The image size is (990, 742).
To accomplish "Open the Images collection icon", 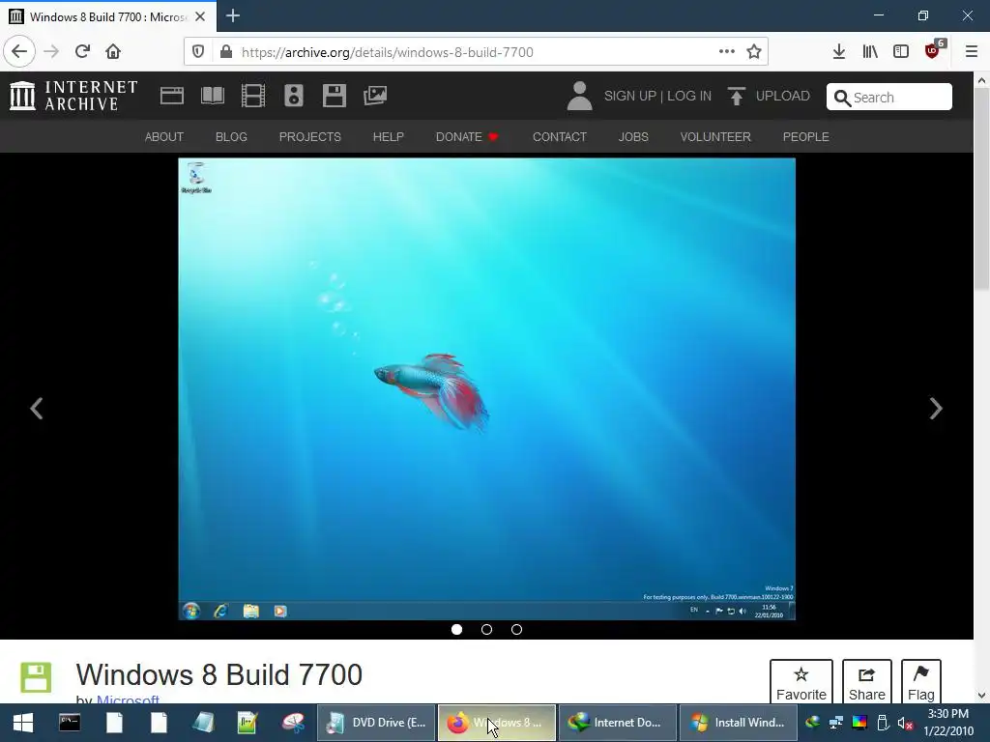I will (x=375, y=96).
